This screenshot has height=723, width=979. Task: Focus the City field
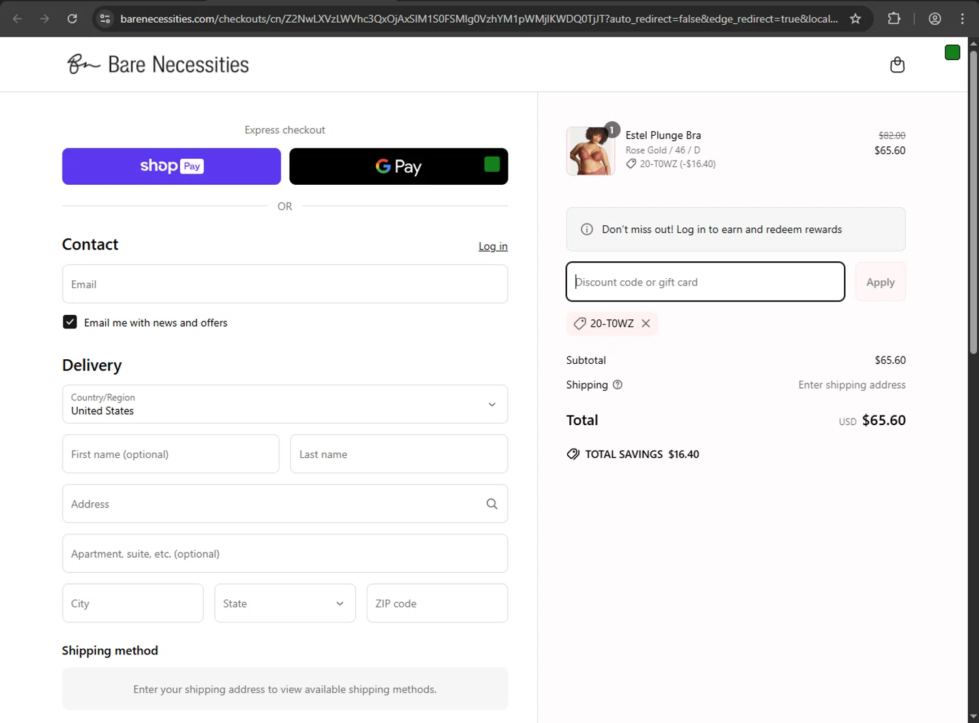tap(133, 603)
